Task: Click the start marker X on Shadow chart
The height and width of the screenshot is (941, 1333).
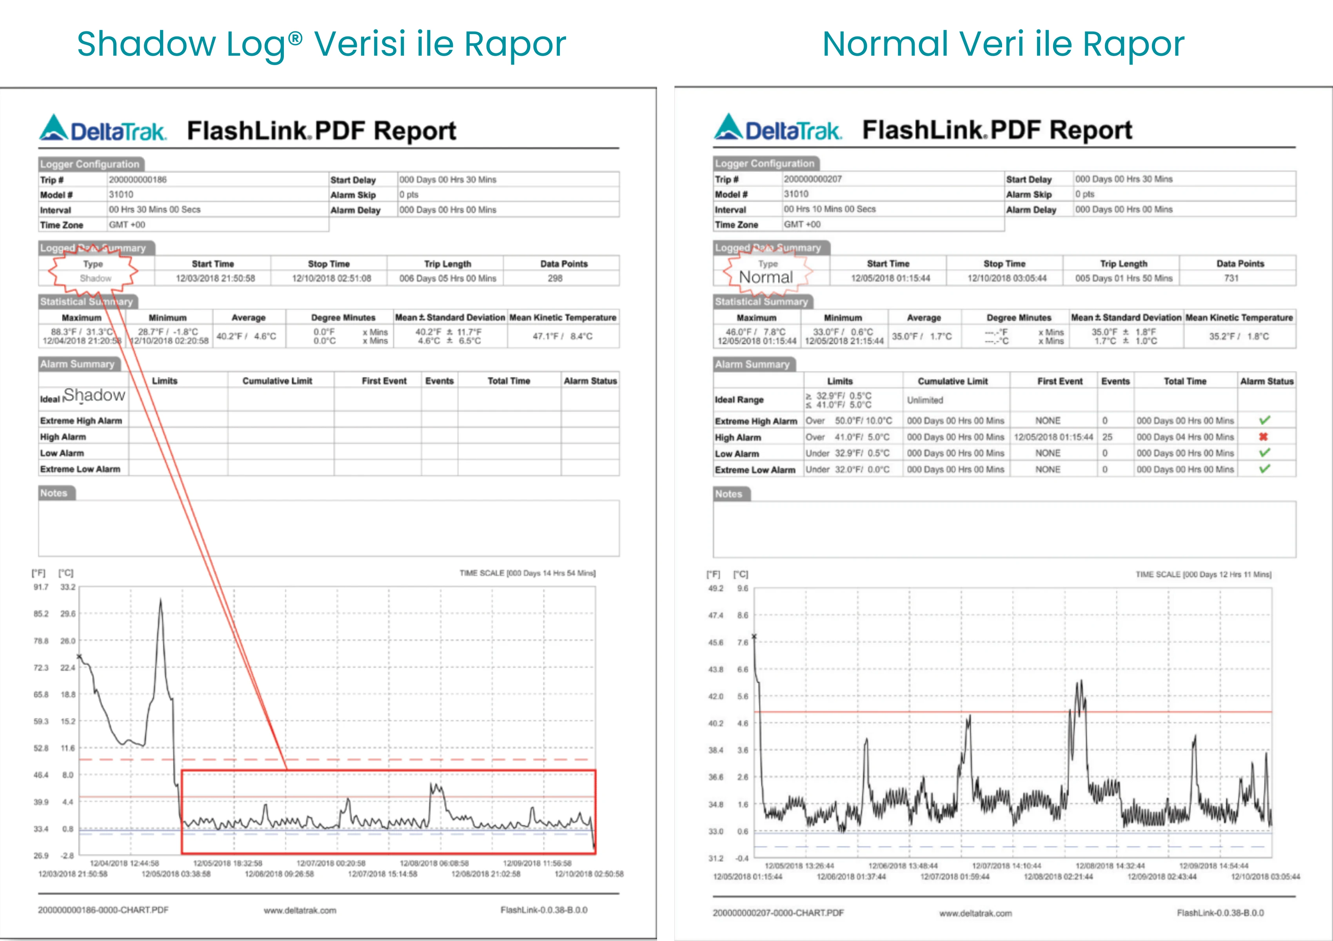Action: pos(80,657)
